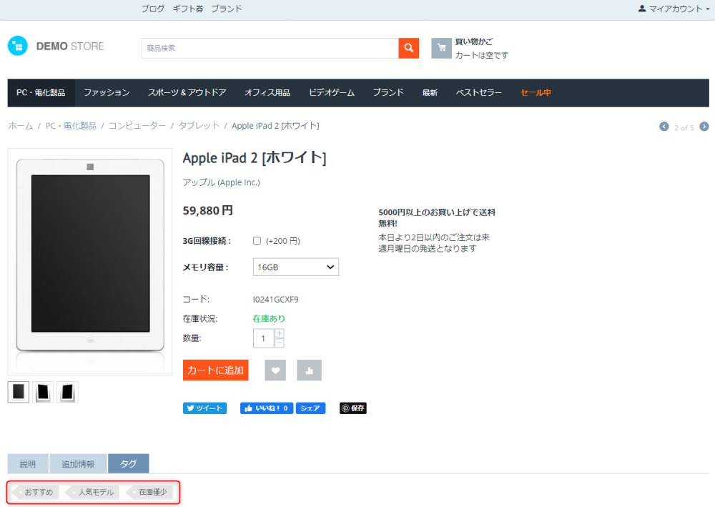The image size is (715, 507).
Task: Share via the ツイート button
Action: tap(204, 408)
